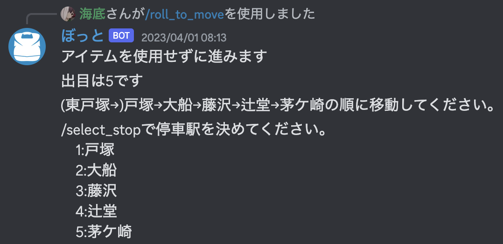The image size is (503, 244).
Task: Click the text を使用しました in header
Action: pyautogui.click(x=270, y=14)
